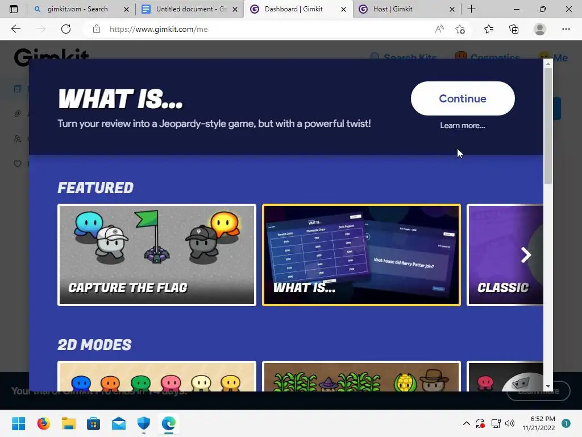
Task: Enable Read aloud from address bar
Action: (x=439, y=29)
